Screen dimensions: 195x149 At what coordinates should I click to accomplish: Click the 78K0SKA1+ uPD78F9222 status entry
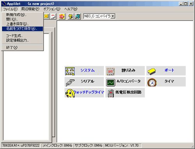click(21, 145)
